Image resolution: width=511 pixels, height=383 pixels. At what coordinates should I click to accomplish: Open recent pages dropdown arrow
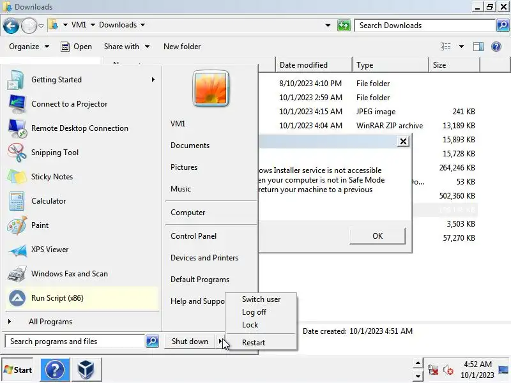(x=41, y=26)
